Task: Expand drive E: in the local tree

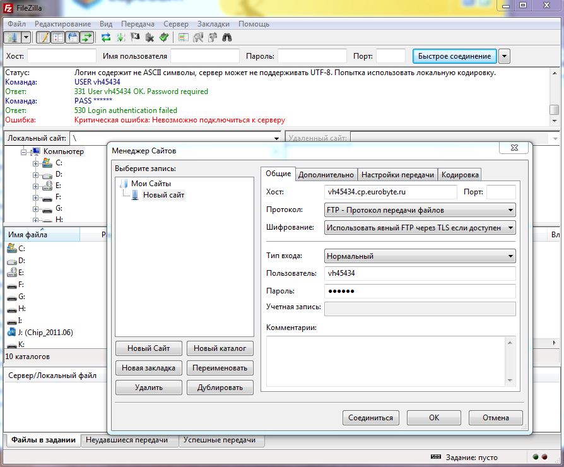Action: click(35, 186)
